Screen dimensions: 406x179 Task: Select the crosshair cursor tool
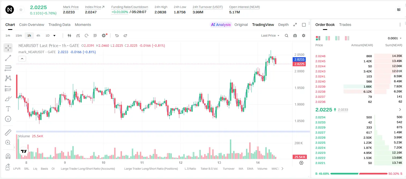[x=8, y=48]
